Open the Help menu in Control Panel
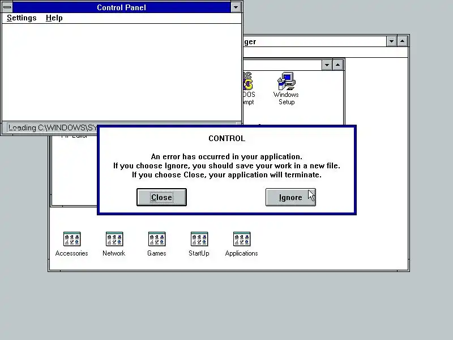The height and width of the screenshot is (340, 453). [54, 18]
